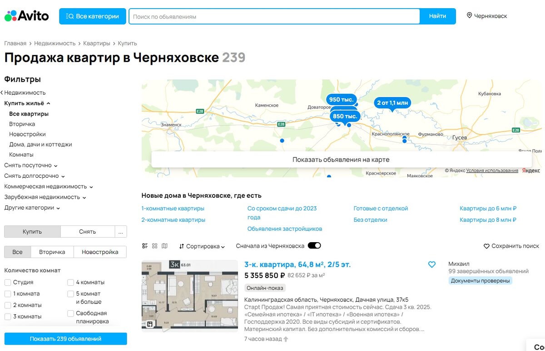Open the 1-комнатные квартиры link
The height and width of the screenshot is (351, 545).
point(173,208)
